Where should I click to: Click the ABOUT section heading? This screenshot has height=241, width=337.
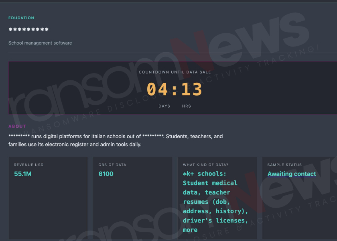click(x=17, y=126)
